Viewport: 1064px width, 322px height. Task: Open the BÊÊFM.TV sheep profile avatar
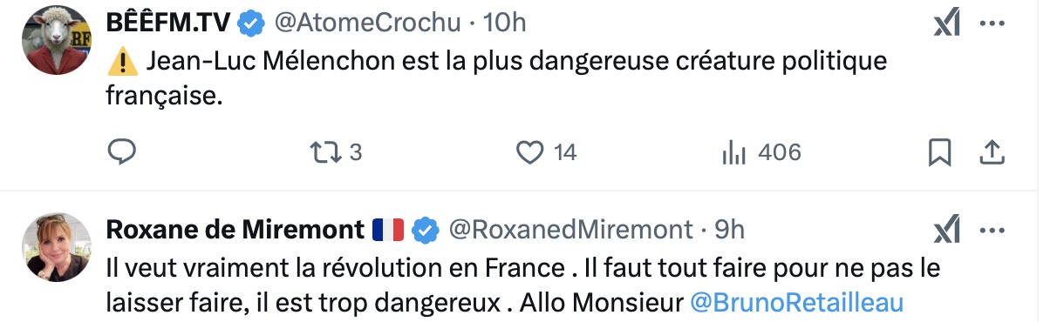tap(57, 40)
